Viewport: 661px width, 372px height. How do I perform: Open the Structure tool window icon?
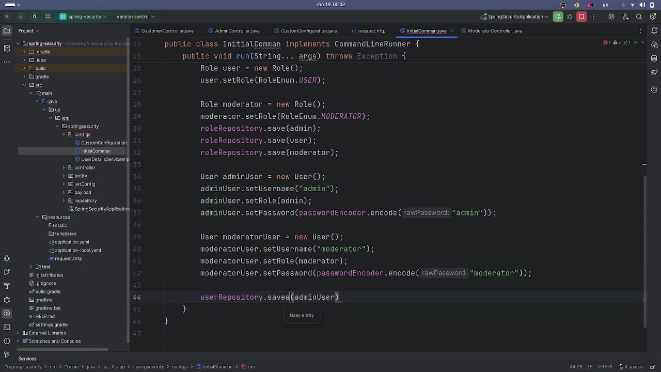pyautogui.click(x=7, y=48)
